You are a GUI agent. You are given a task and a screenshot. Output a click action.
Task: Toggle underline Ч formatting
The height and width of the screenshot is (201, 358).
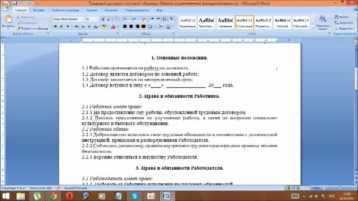pos(67,27)
